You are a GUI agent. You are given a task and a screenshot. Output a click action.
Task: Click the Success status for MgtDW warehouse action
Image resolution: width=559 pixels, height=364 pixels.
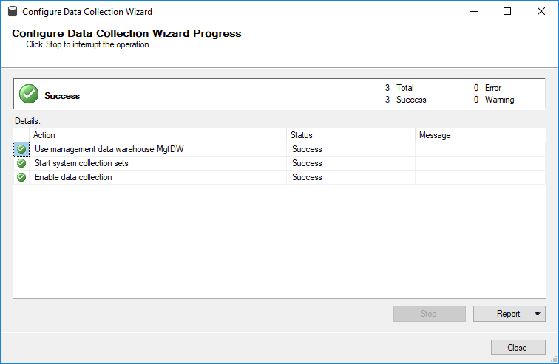(x=307, y=149)
